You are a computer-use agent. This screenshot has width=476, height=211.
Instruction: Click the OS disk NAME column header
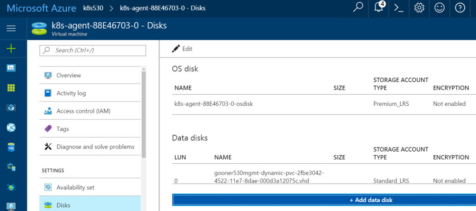point(183,88)
